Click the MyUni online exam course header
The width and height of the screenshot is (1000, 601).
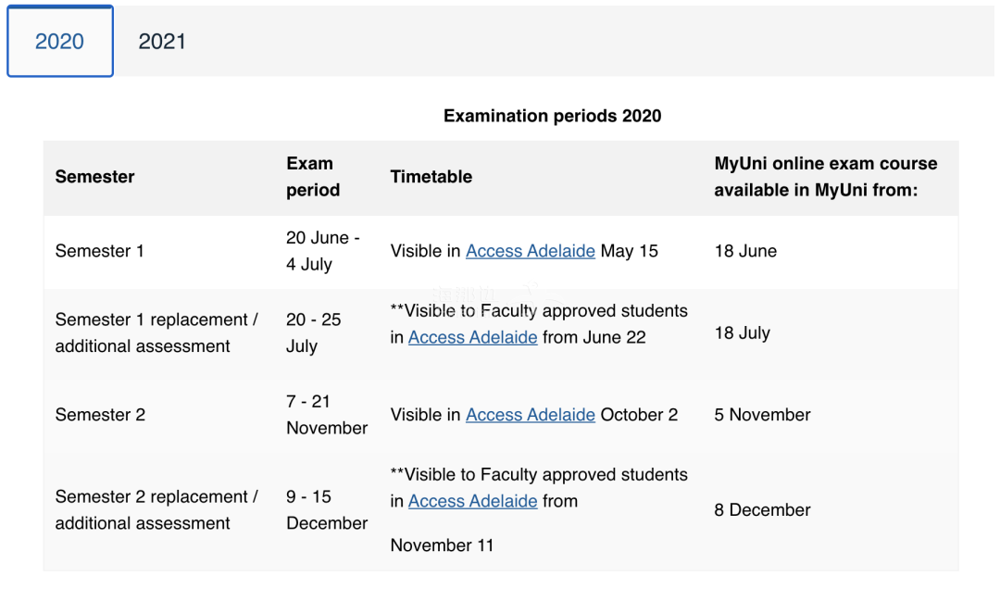825,177
